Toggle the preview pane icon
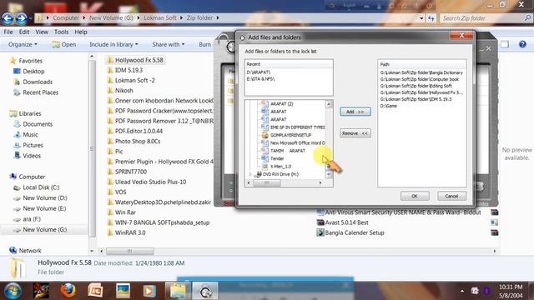 pyautogui.click(x=505, y=44)
